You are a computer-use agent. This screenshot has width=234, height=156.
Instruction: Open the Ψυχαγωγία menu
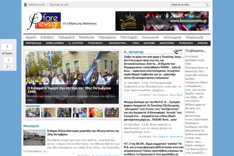click(x=195, y=37)
